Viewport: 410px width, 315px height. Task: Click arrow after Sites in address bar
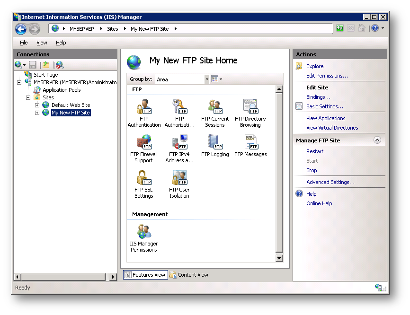(x=125, y=29)
